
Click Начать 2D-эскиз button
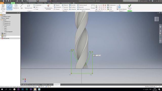[3, 7]
